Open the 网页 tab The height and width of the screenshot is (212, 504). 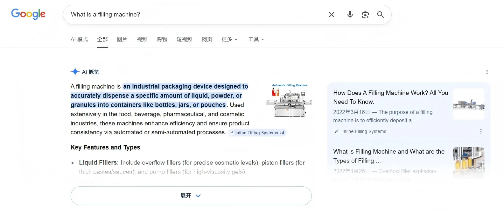pos(207,39)
